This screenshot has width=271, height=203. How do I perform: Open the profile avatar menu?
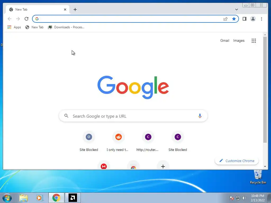click(x=253, y=19)
